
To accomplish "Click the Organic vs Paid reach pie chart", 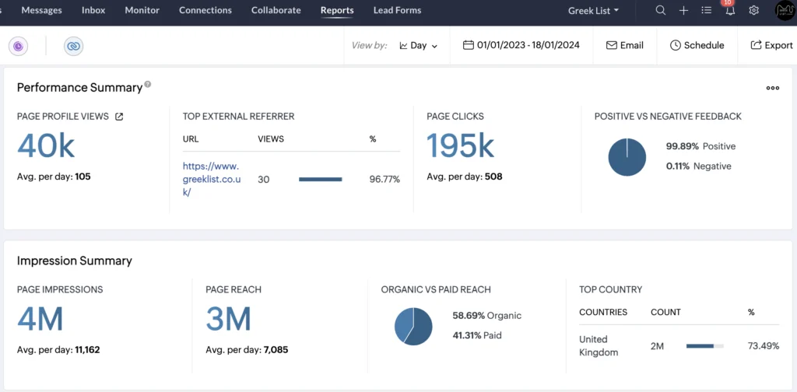I will click(x=413, y=327).
